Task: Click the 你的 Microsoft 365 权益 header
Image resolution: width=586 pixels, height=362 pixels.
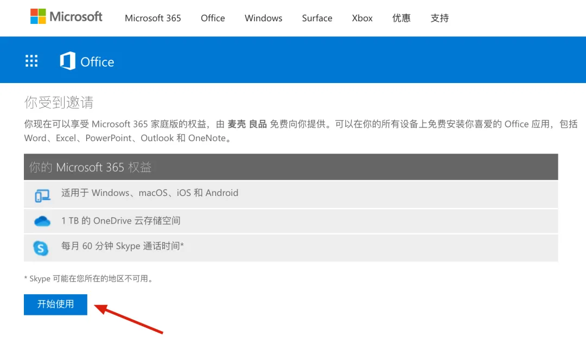Action: 291,167
